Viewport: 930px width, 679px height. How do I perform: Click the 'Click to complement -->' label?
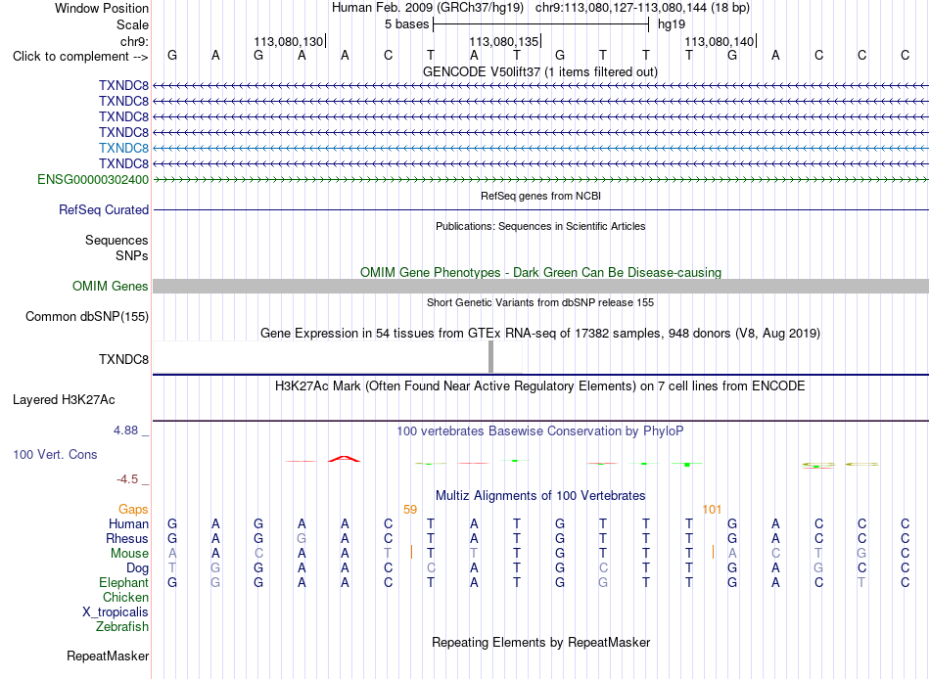click(x=80, y=57)
